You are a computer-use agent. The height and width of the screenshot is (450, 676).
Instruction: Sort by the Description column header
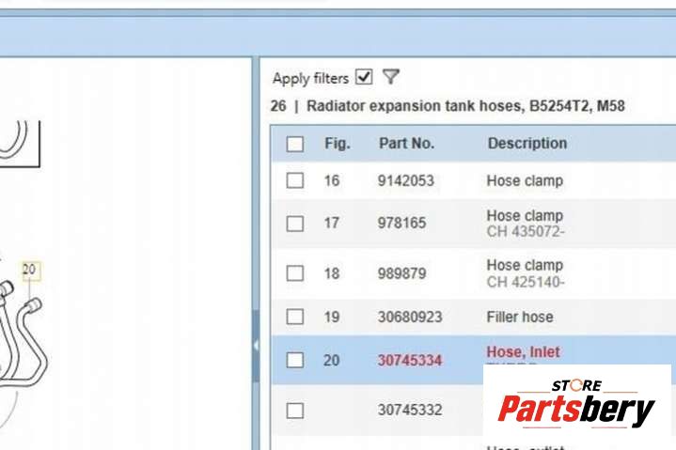click(x=527, y=144)
